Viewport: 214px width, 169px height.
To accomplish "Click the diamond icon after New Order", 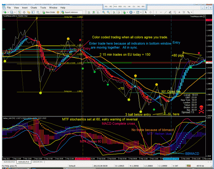I will point(58,12).
